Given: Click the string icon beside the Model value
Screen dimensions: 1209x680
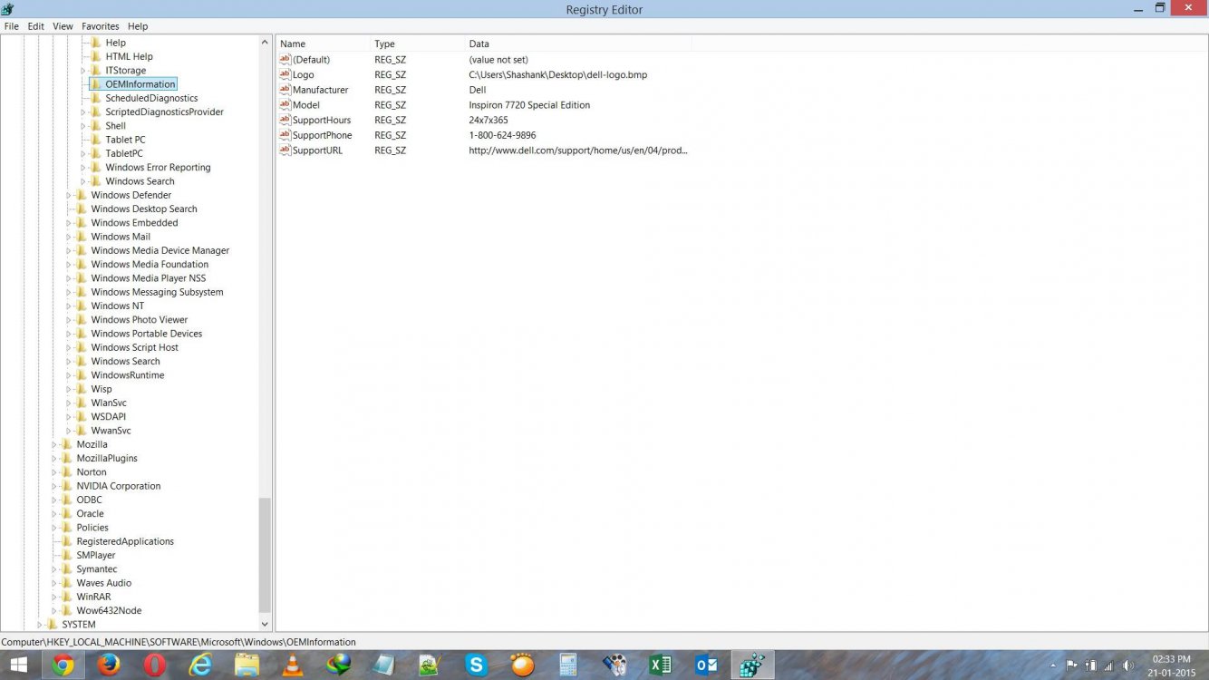Looking at the screenshot, I should pos(285,104).
